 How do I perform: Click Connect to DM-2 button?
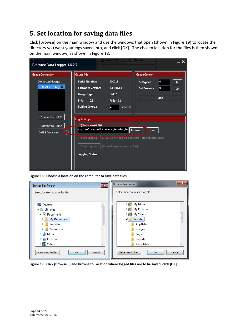tap(51, 117)
